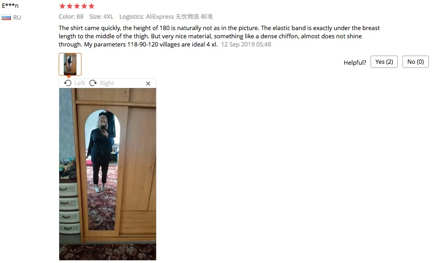Click the fifth red rating star
Viewport: 432px width, 263px height.
pos(91,6)
